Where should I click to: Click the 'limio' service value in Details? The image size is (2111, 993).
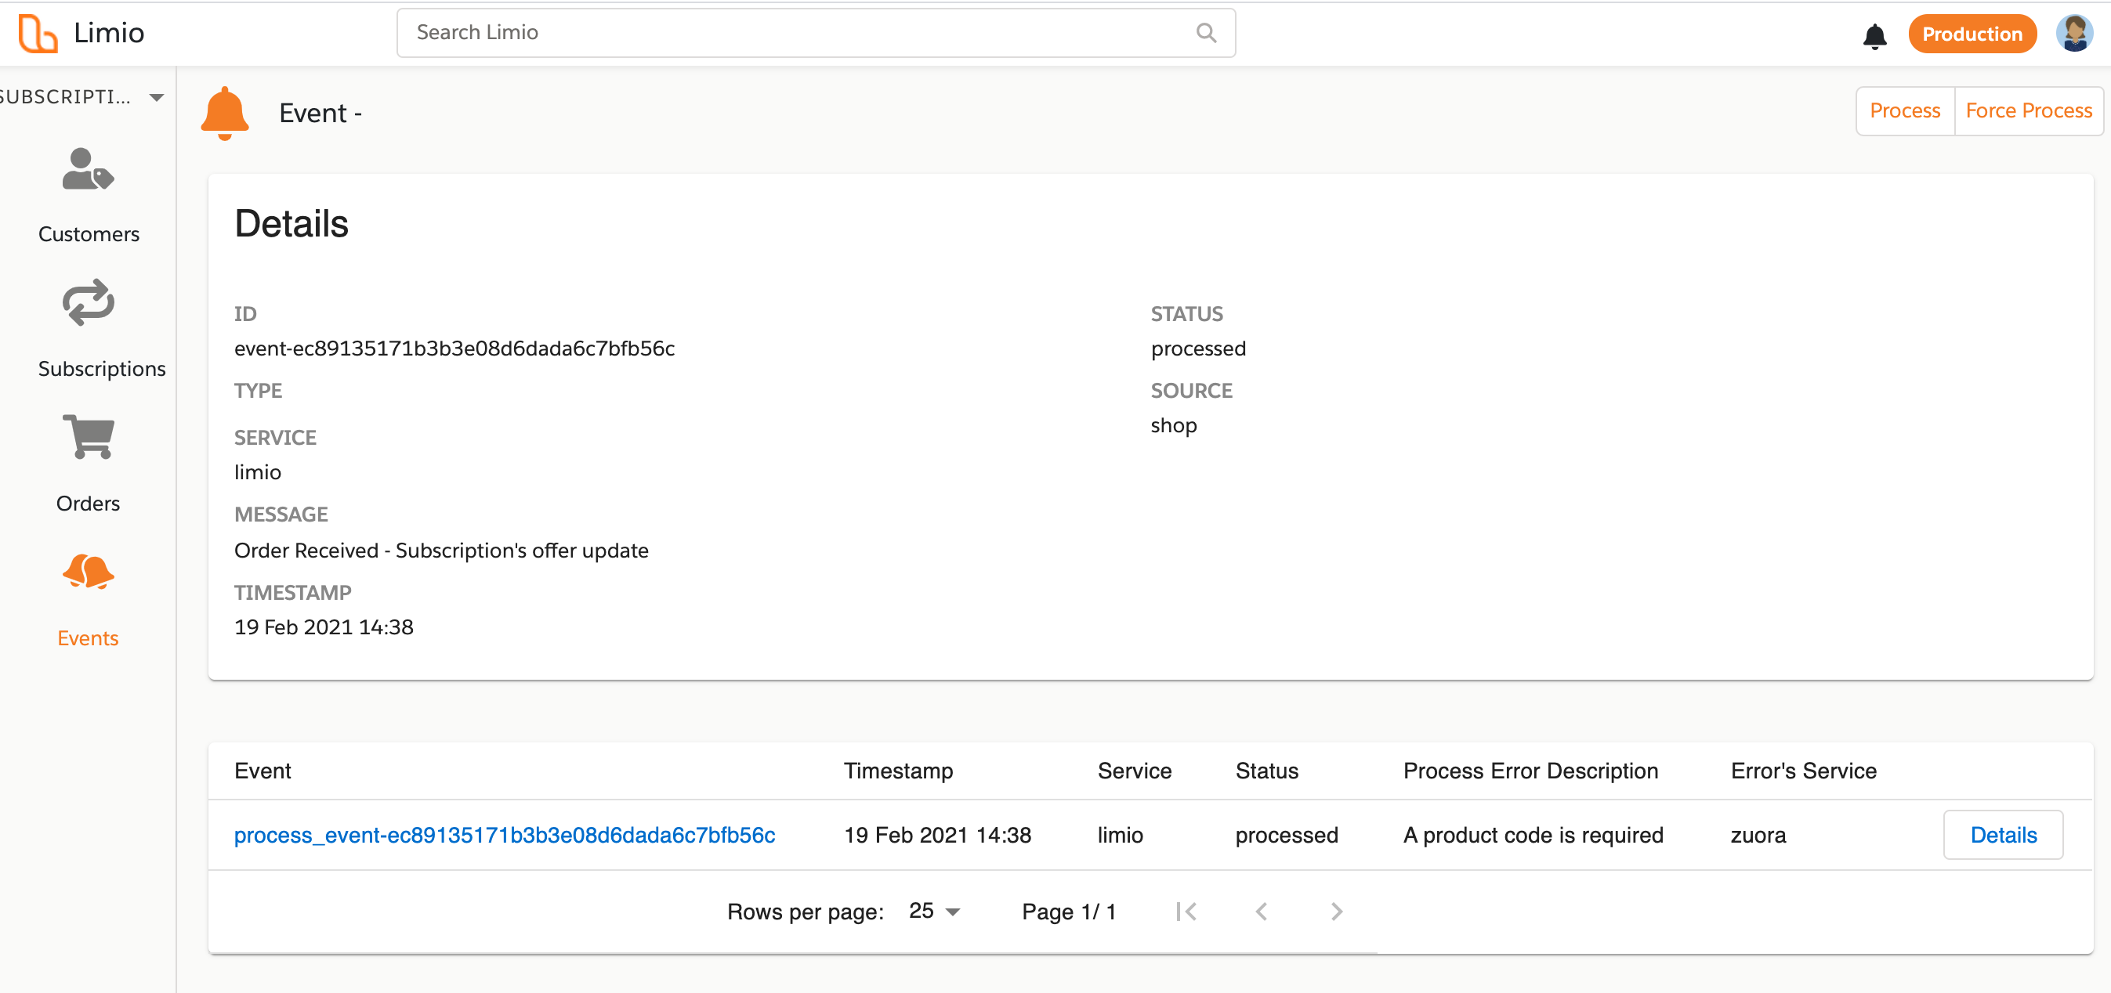[257, 472]
